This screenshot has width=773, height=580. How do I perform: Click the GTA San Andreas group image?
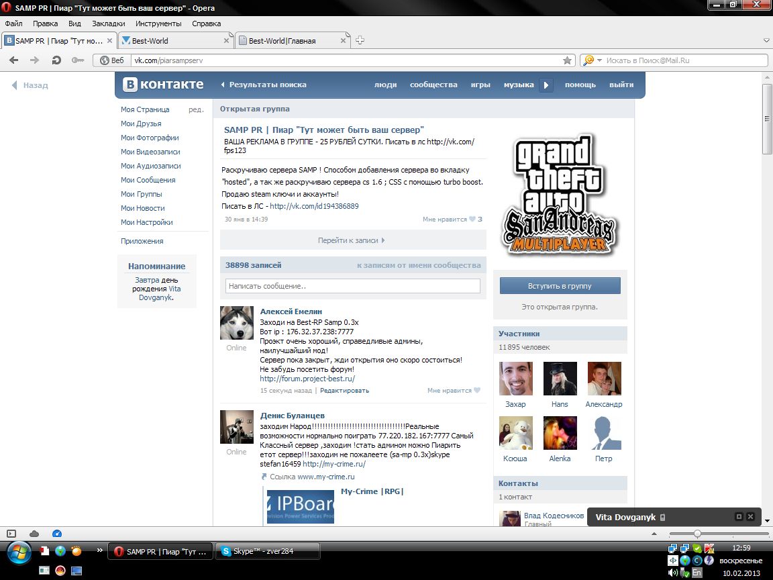tap(560, 194)
